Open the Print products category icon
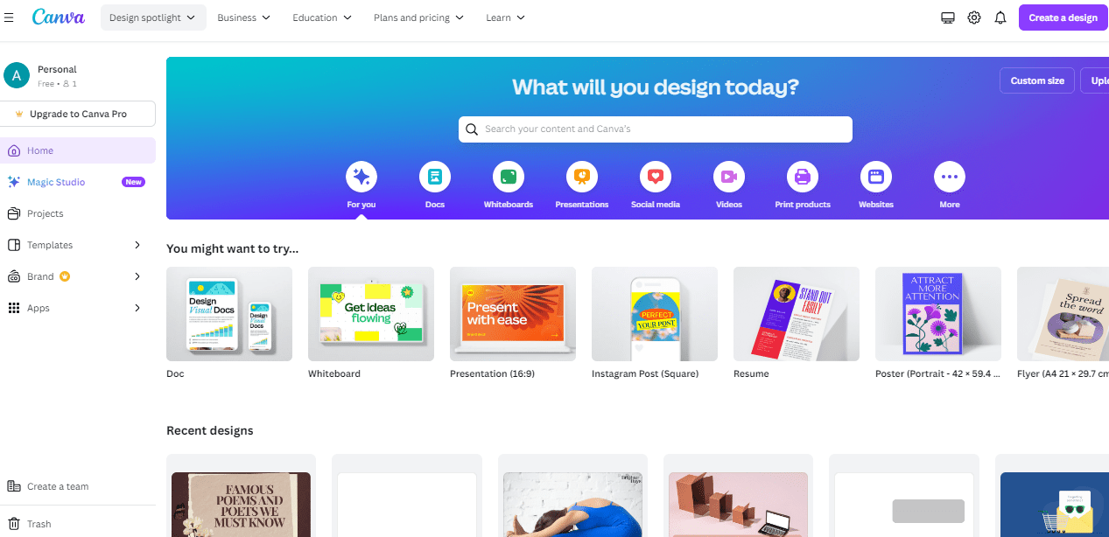 (803, 178)
